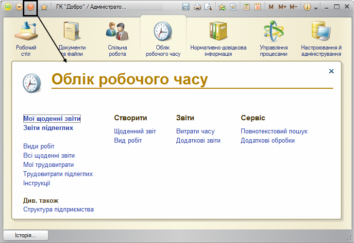This screenshot has height=243, width=354.
Task: Open Настроювання й адміністрування section
Action: [321, 39]
